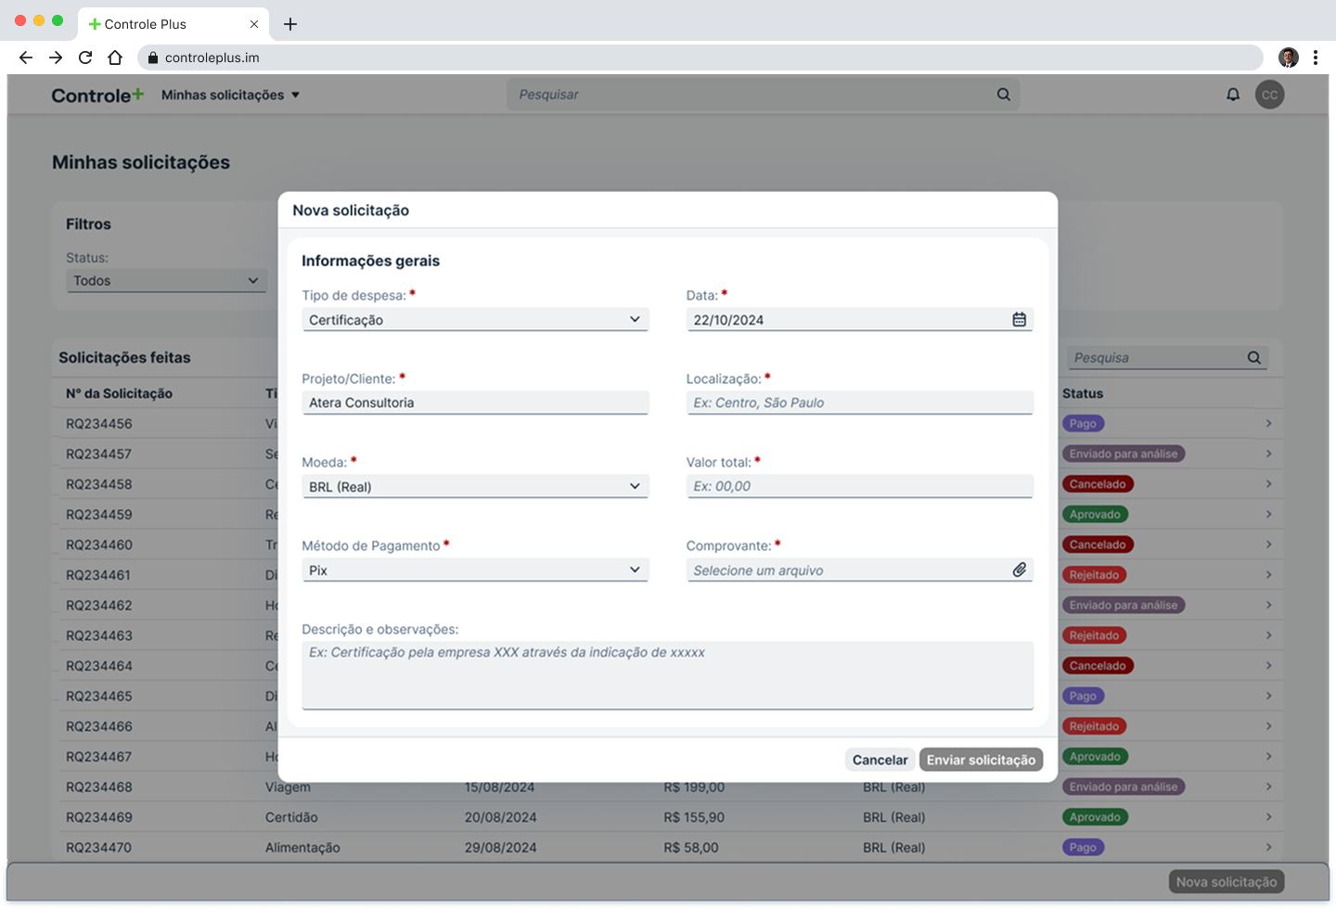
Task: Reload the page with browser refresh icon
Action: pos(85,58)
